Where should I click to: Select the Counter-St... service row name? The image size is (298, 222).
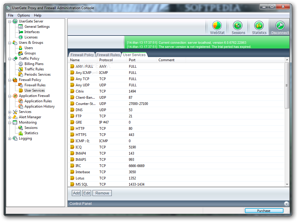point(85,104)
